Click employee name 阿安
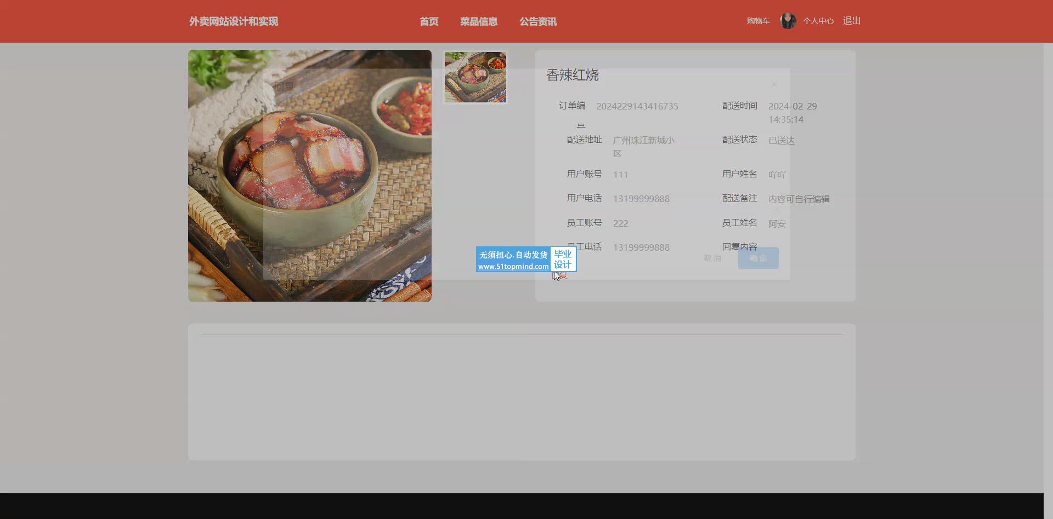Viewport: 1053px width, 519px height. (x=777, y=223)
